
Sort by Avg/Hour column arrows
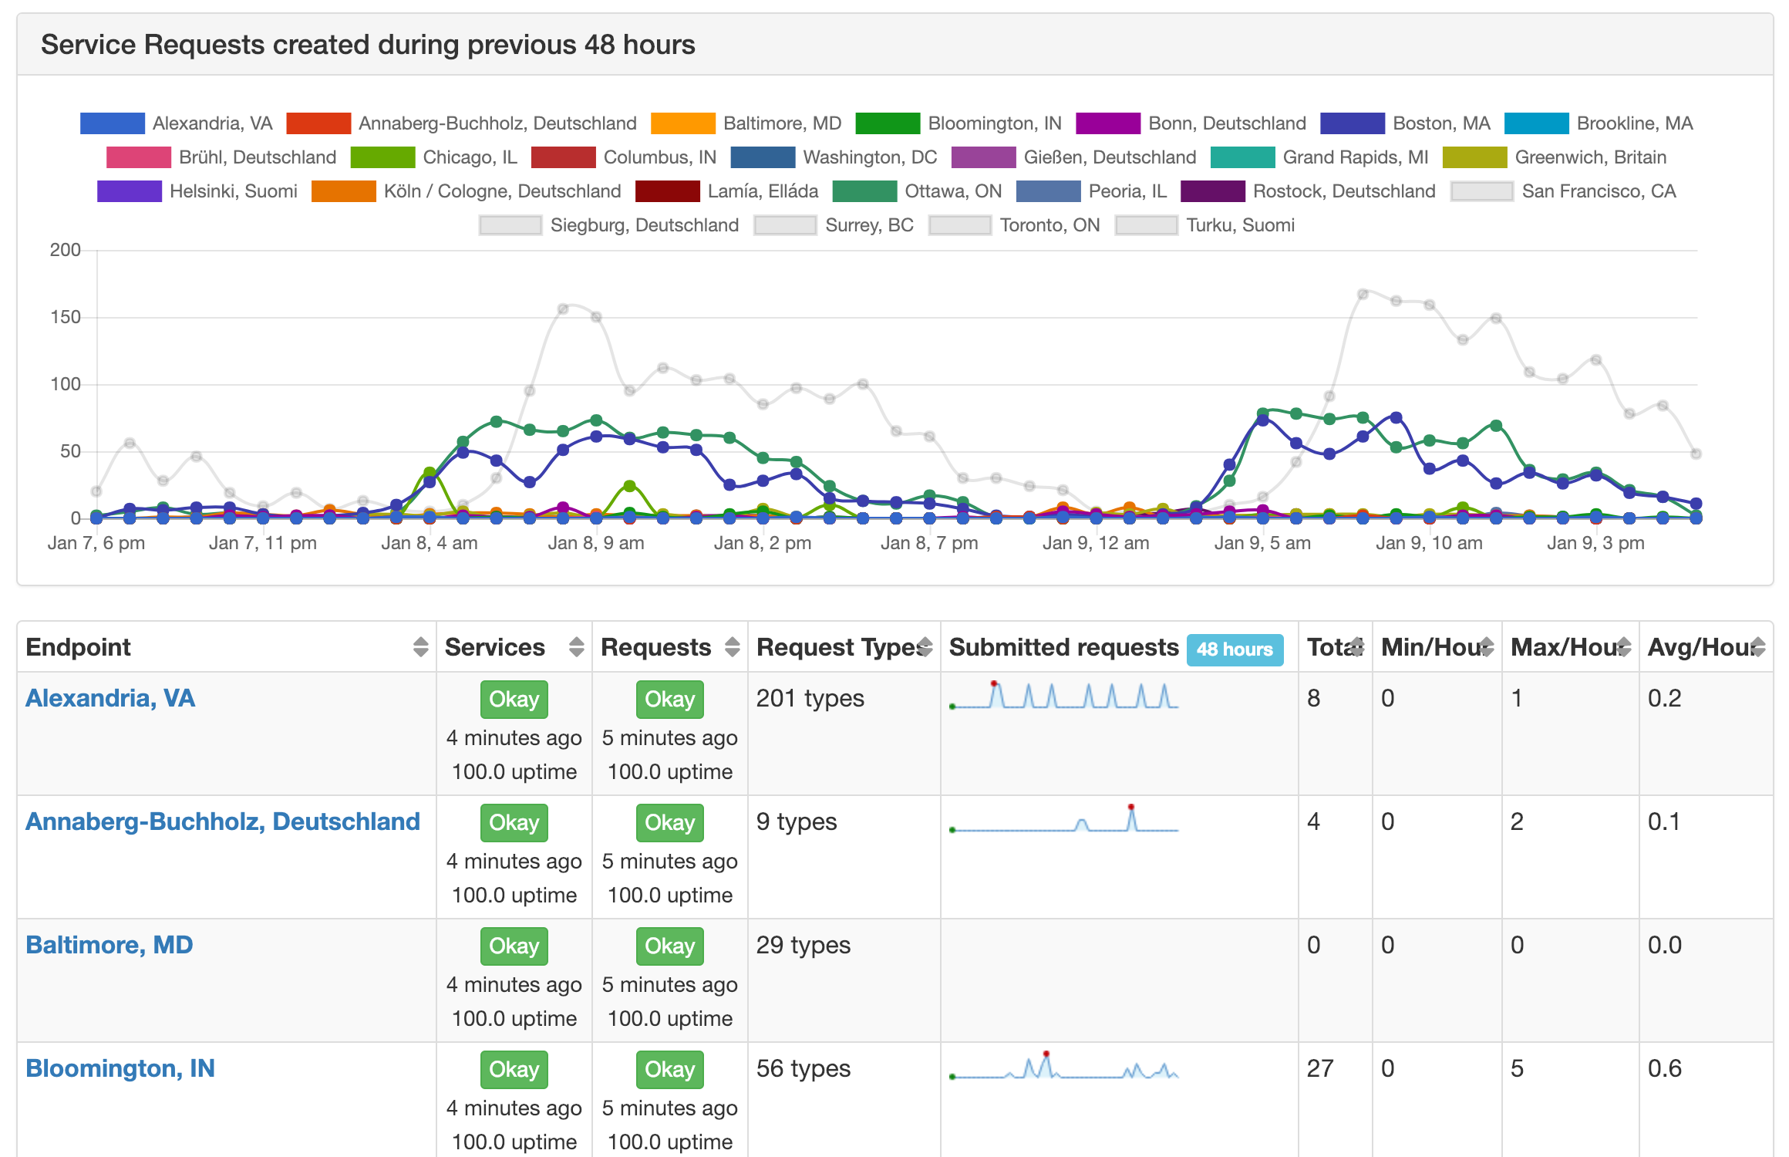1758,647
